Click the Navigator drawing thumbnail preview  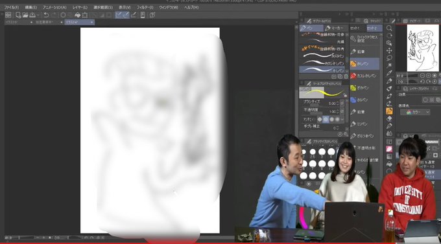click(423, 48)
